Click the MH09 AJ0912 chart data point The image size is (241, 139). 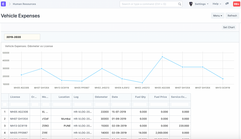coord(122,79)
